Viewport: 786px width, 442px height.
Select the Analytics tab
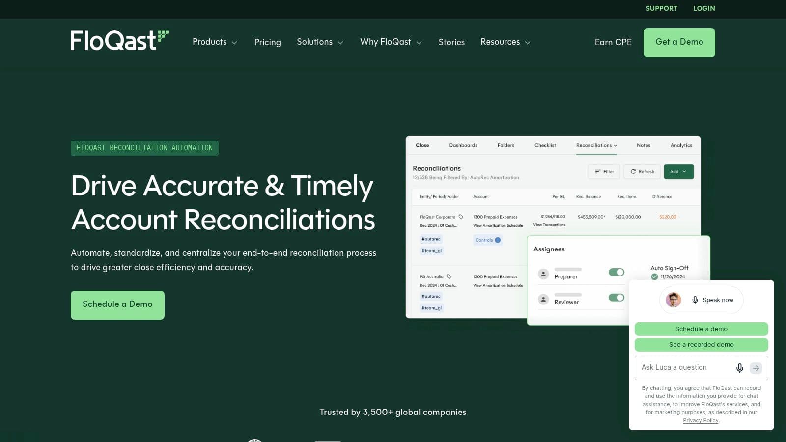(x=681, y=145)
